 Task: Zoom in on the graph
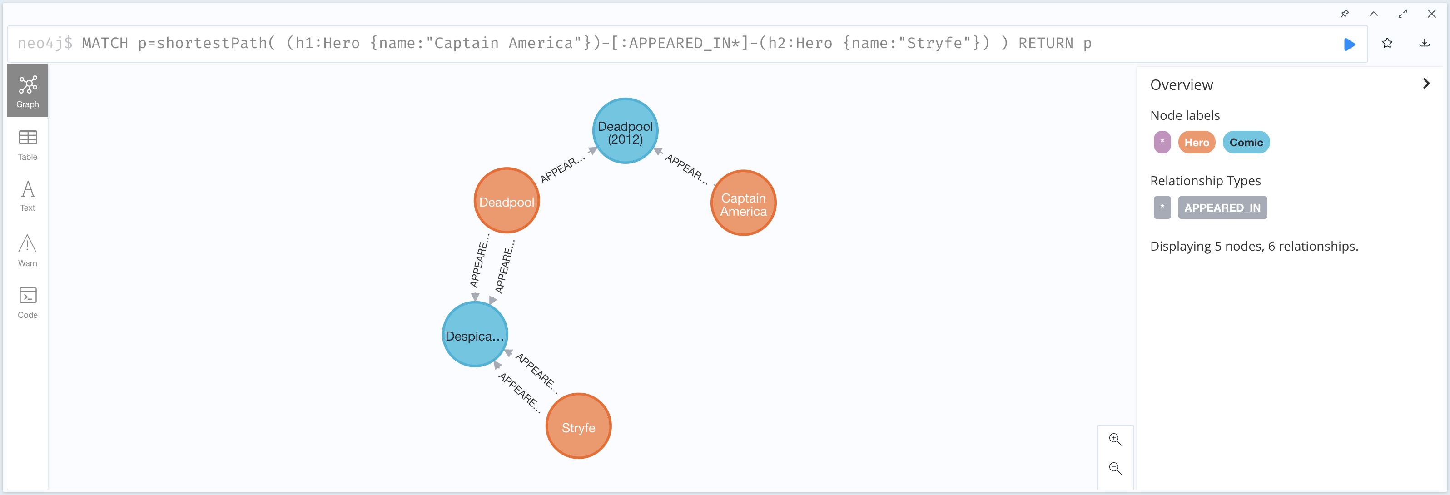[1114, 439]
